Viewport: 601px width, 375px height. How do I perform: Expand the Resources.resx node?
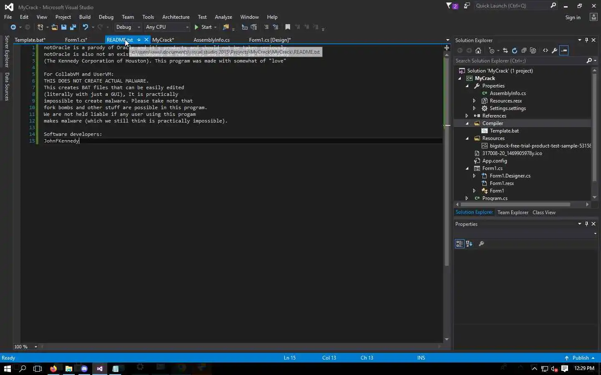[x=475, y=101]
